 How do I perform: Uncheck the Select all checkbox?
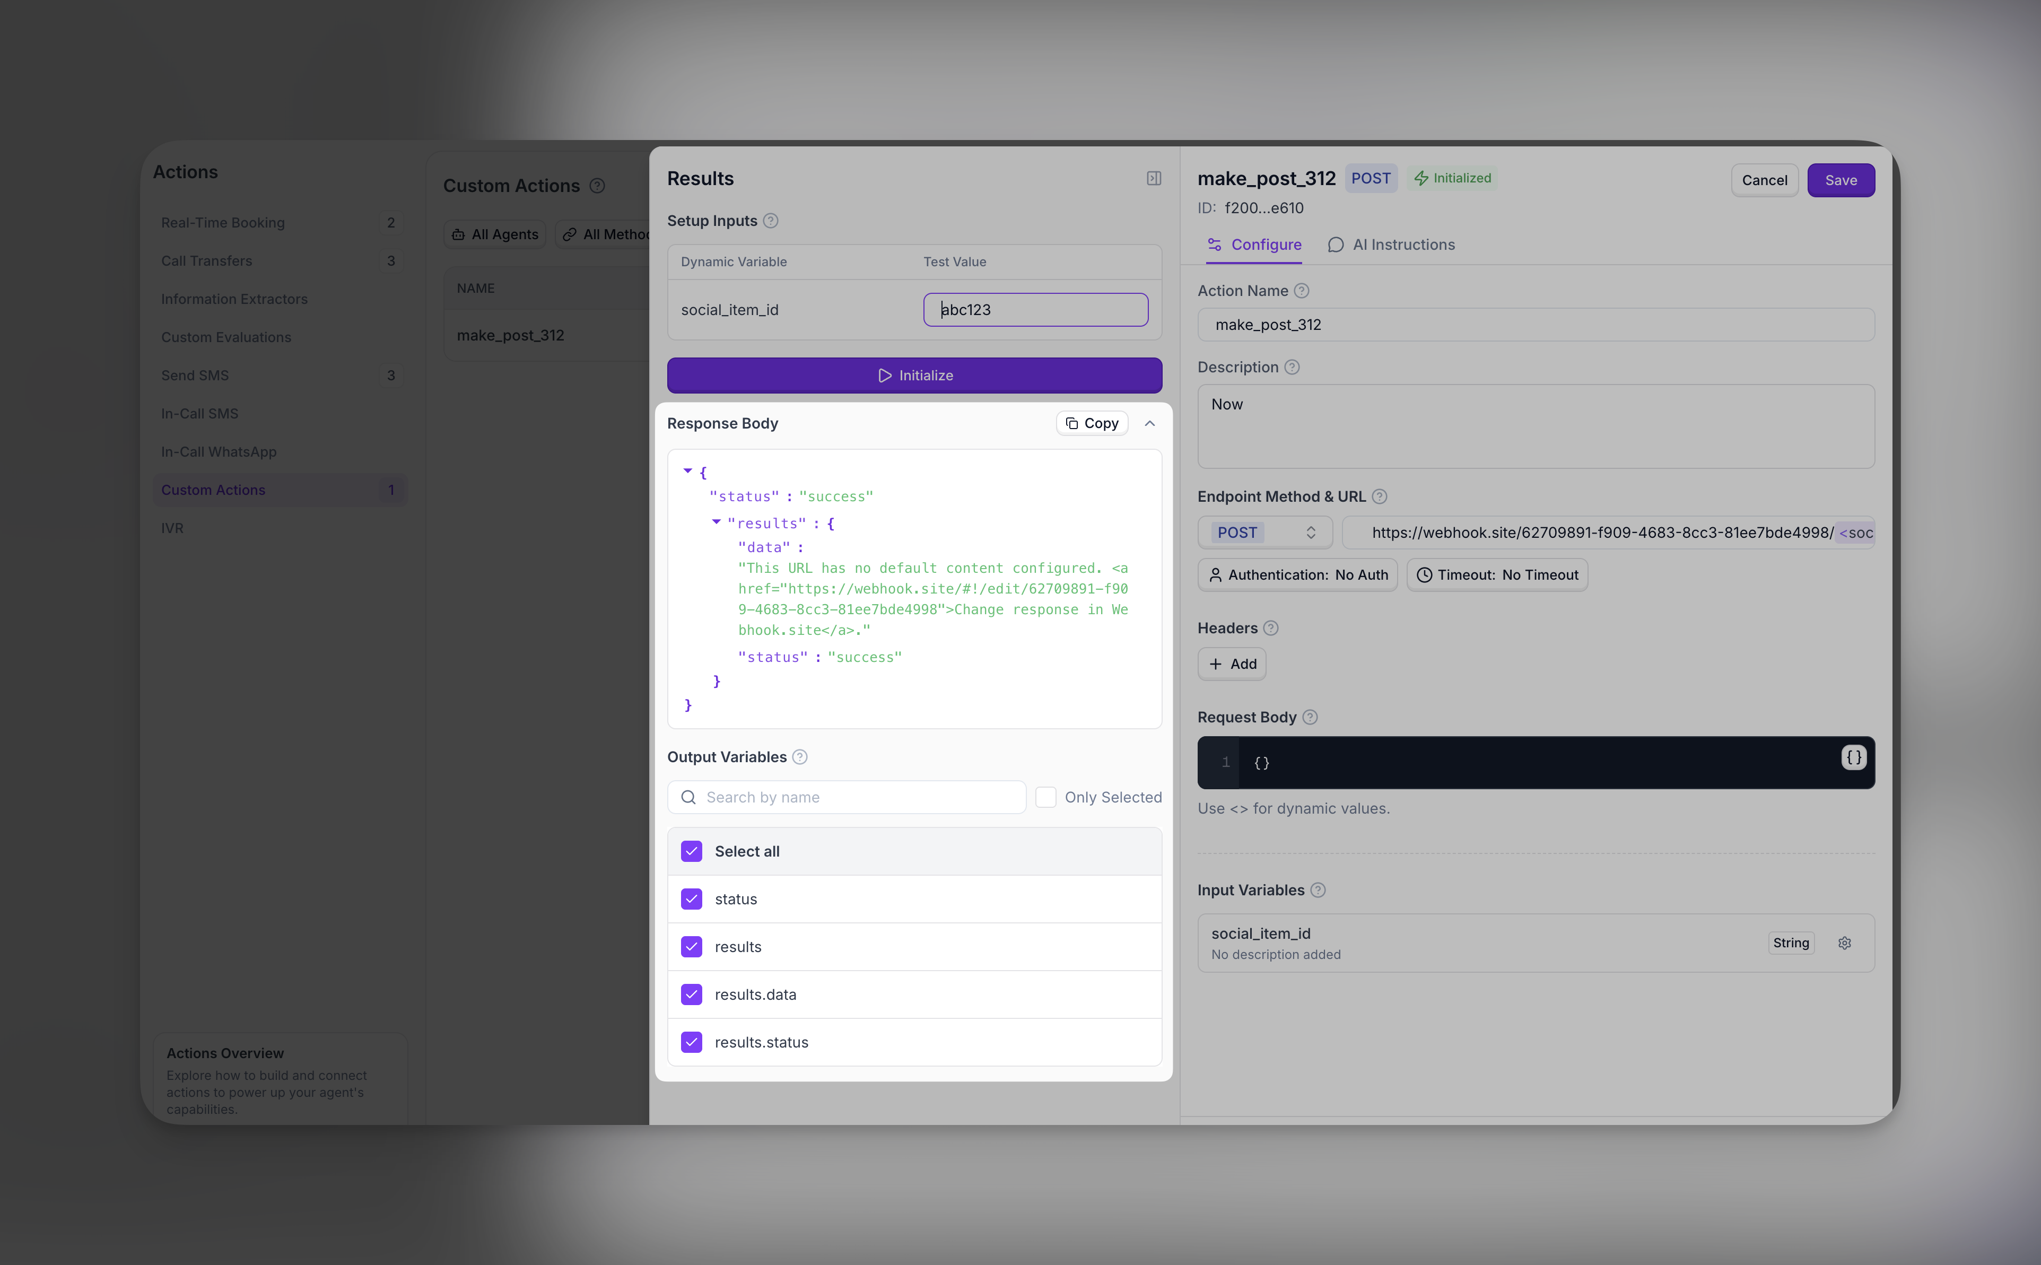(692, 852)
